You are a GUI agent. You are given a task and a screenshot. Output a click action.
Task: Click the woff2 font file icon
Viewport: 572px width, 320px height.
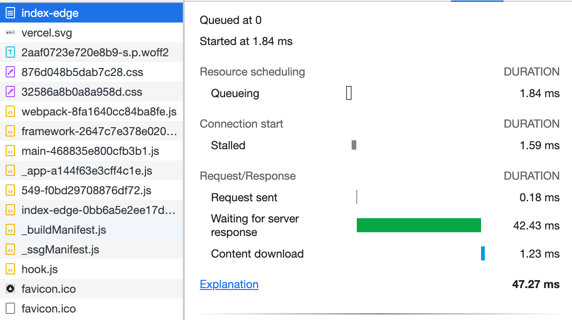pos(10,53)
